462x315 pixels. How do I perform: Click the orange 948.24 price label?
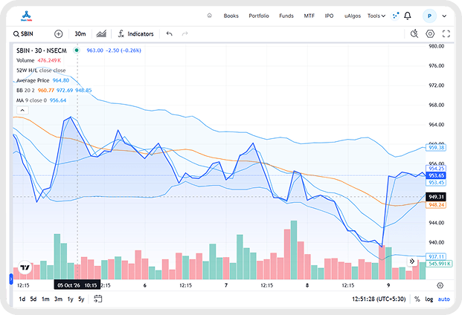click(x=436, y=205)
